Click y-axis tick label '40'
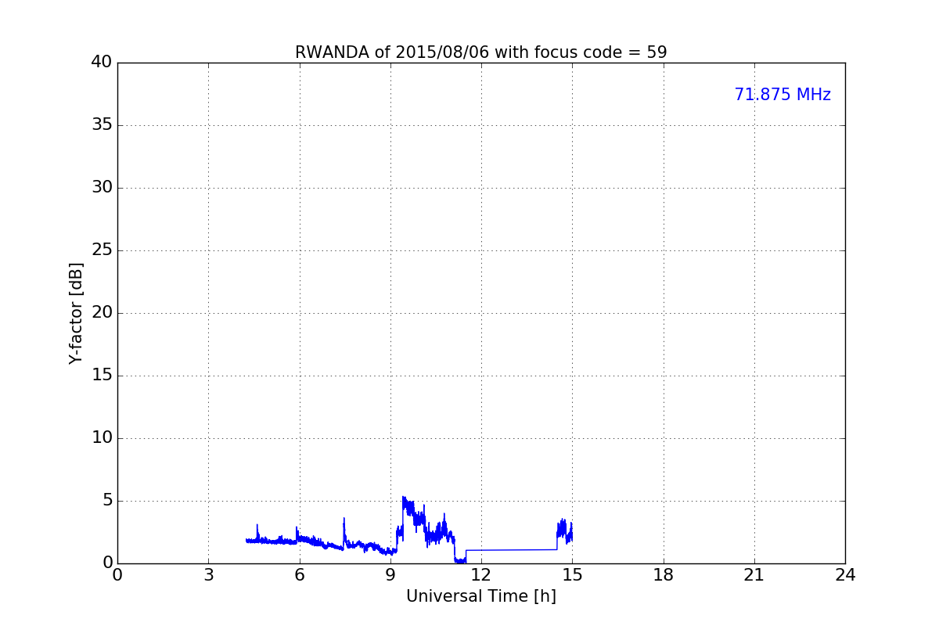This screenshot has width=939, height=626. click(x=102, y=63)
